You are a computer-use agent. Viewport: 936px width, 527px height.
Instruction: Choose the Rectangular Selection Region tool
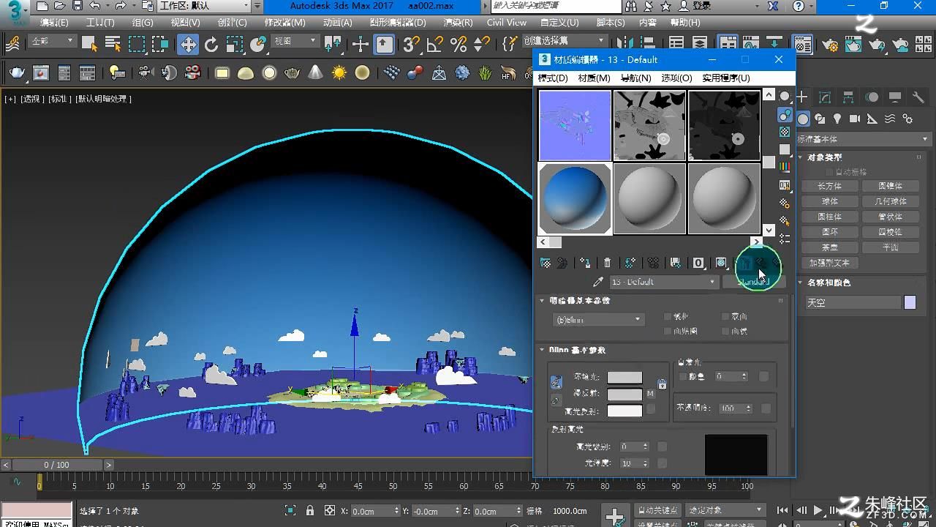click(137, 45)
